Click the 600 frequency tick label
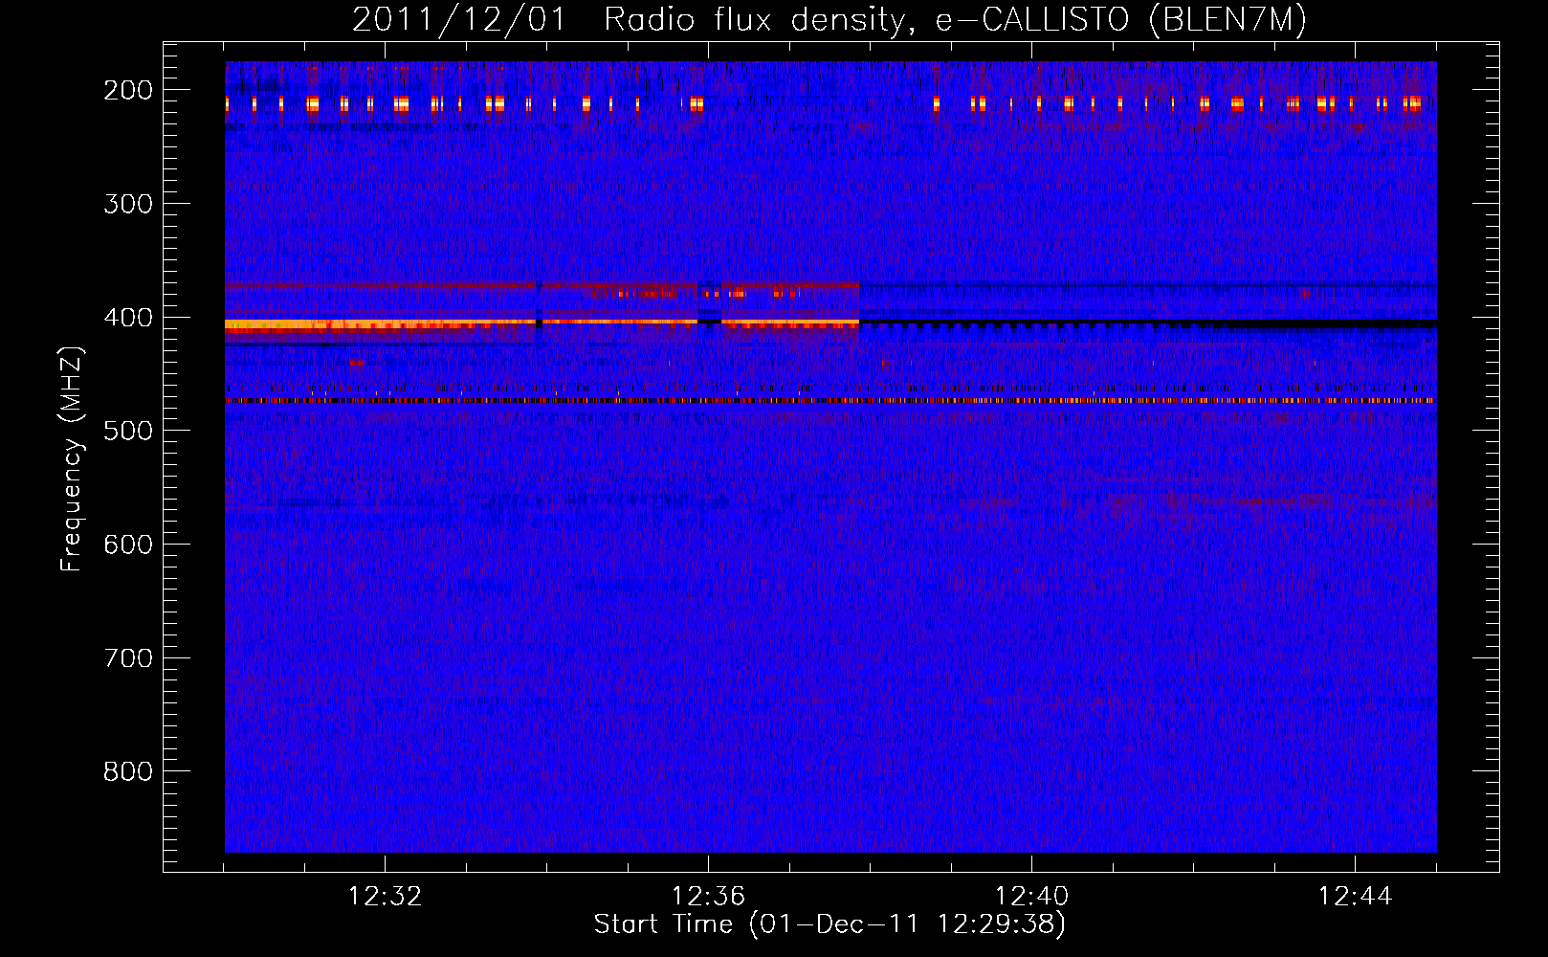 (128, 545)
